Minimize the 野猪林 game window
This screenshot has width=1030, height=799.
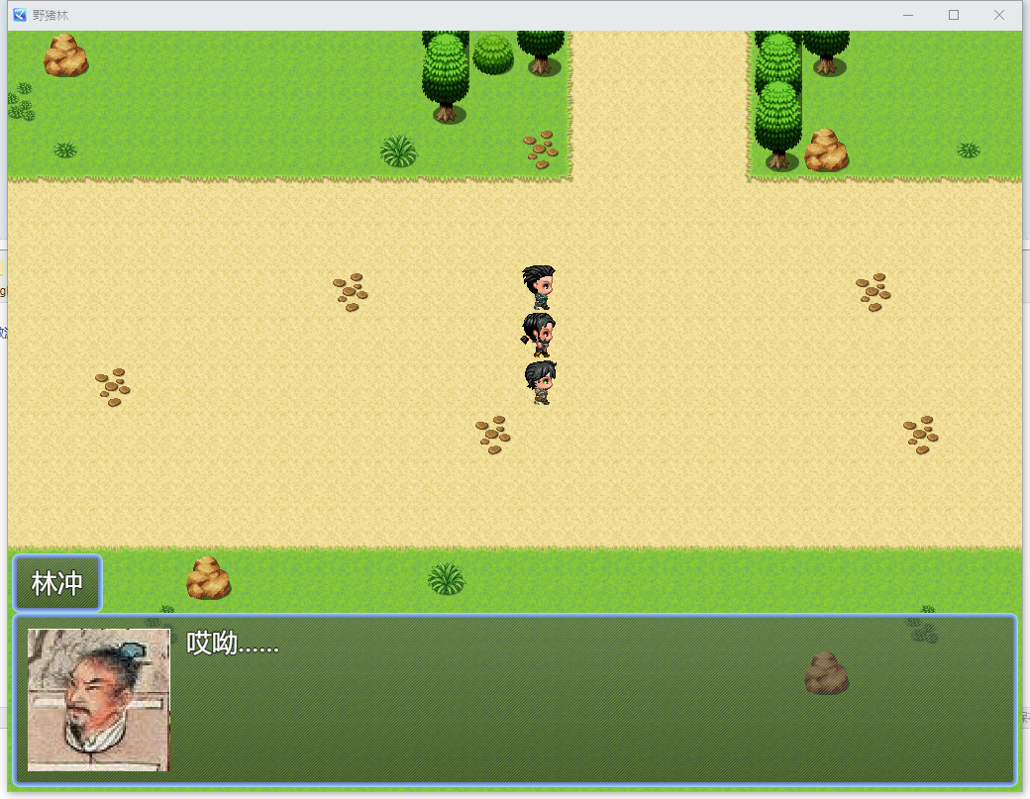[x=908, y=15]
